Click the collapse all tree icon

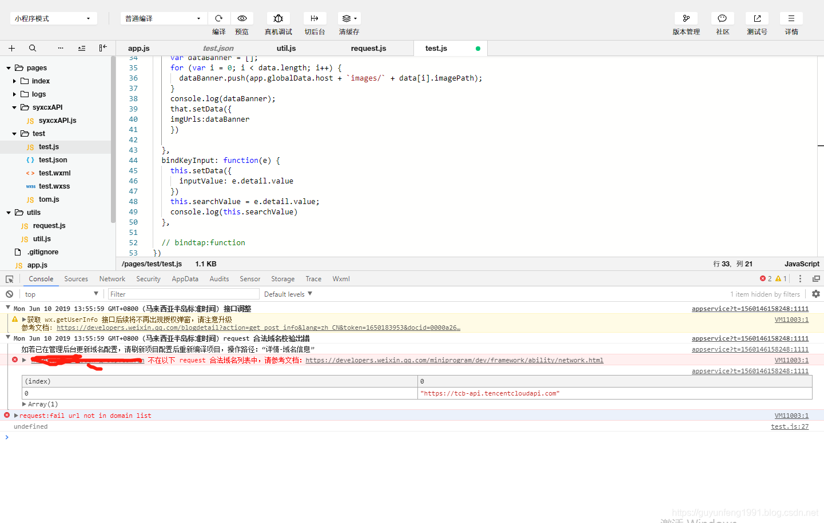click(82, 48)
